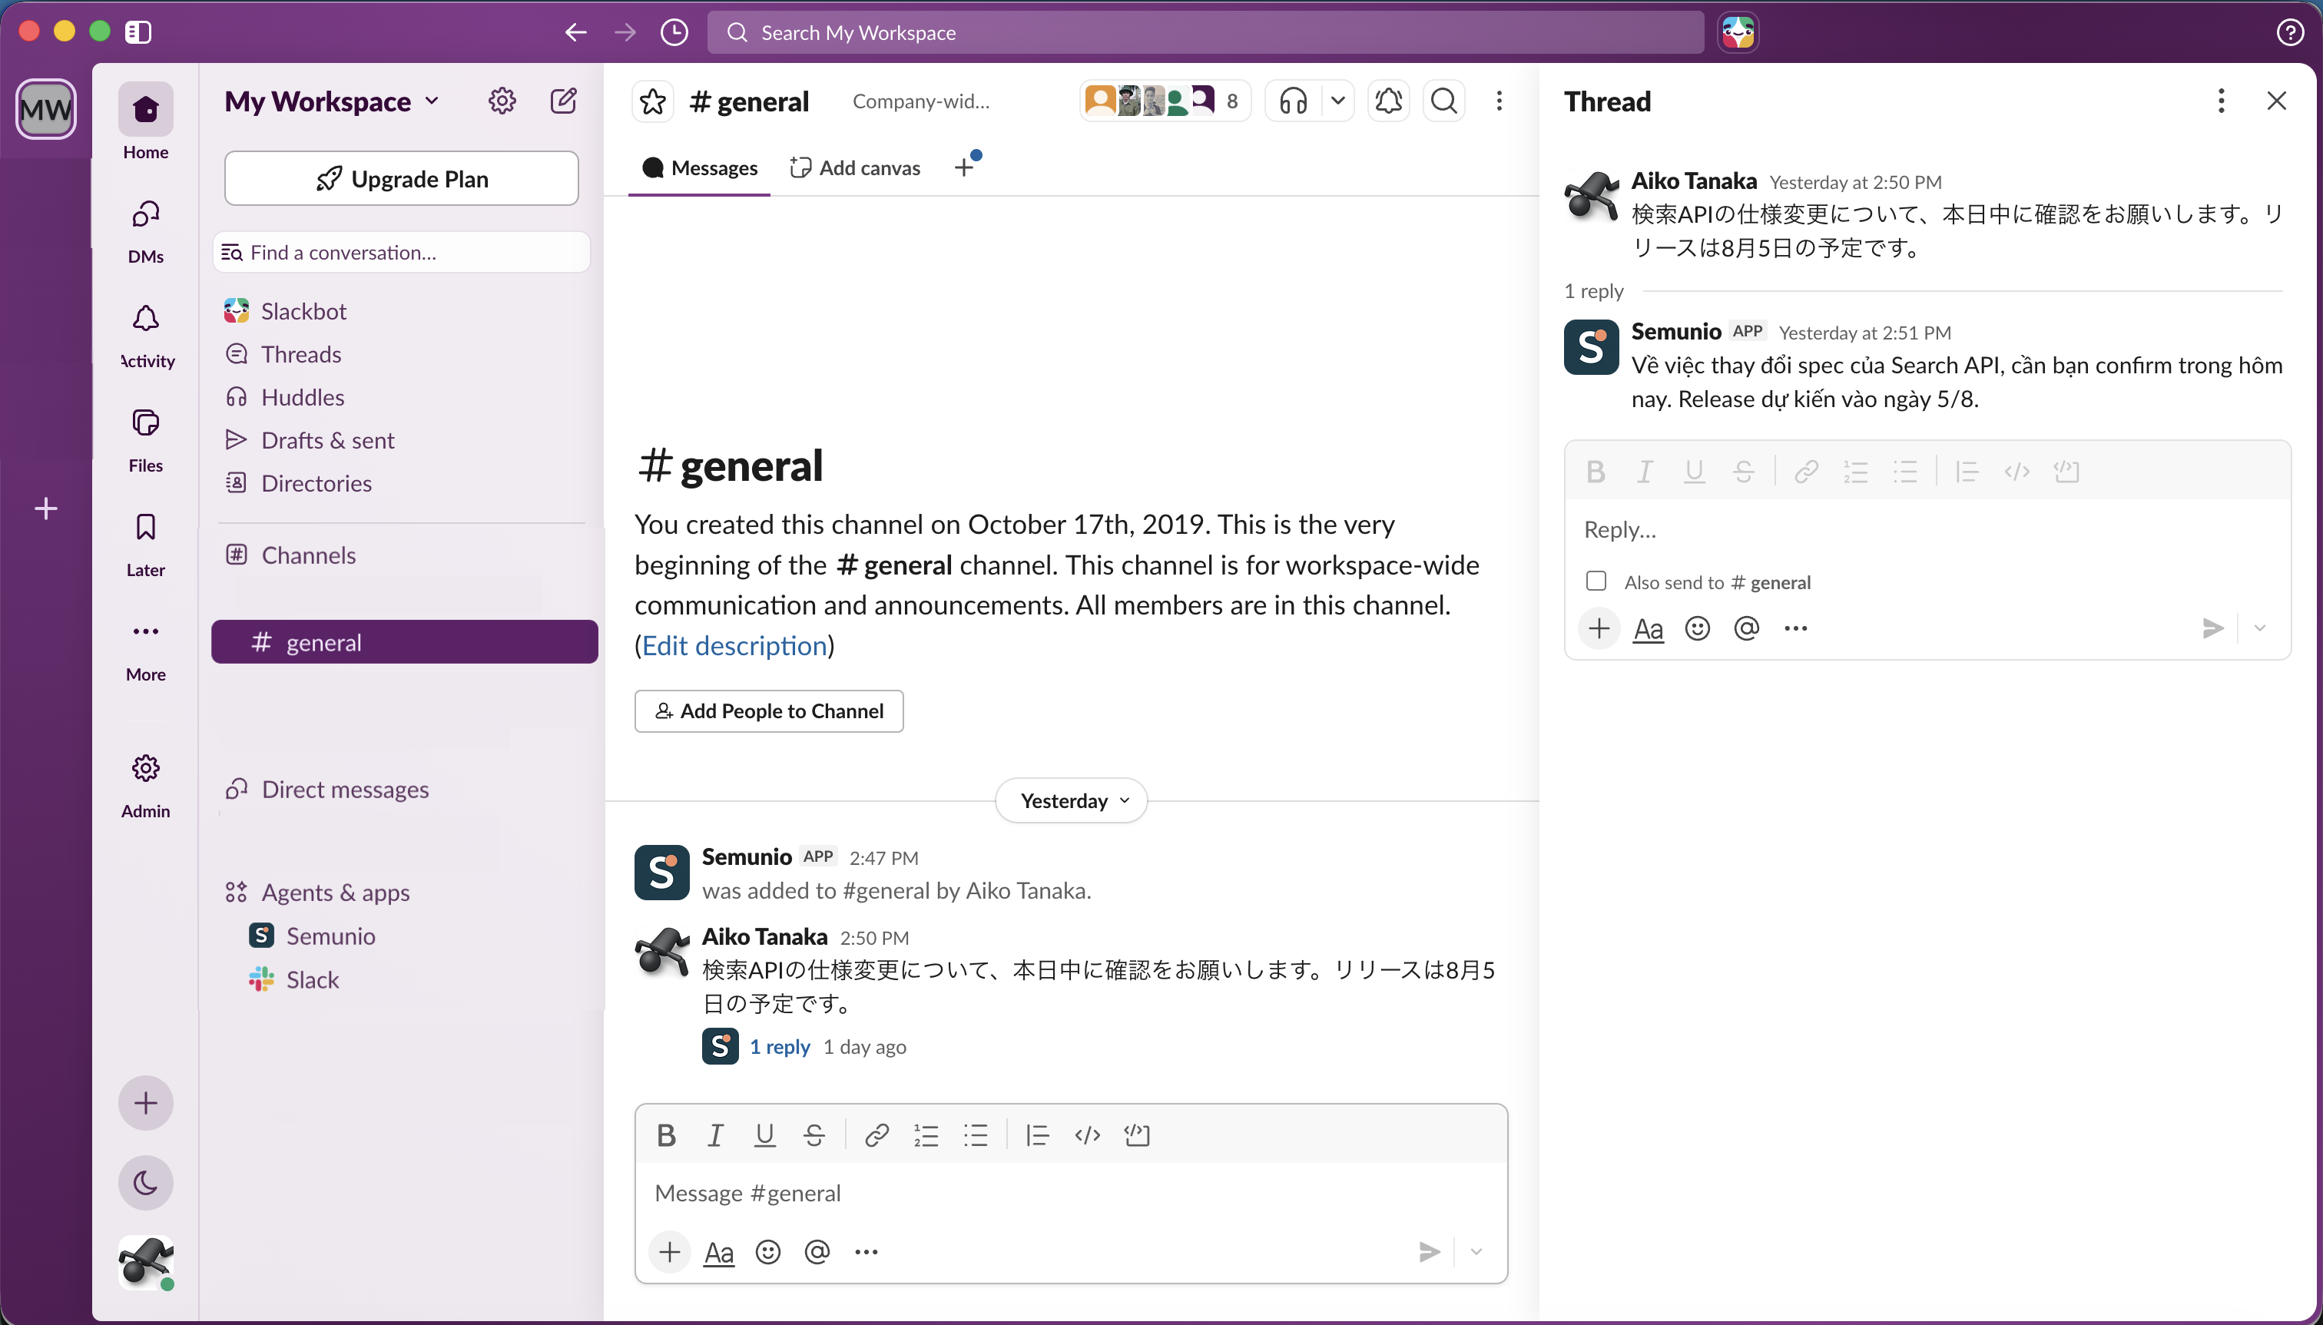Viewport: 2323px width, 1325px height.
Task: Search within the #general channel
Action: click(1444, 101)
